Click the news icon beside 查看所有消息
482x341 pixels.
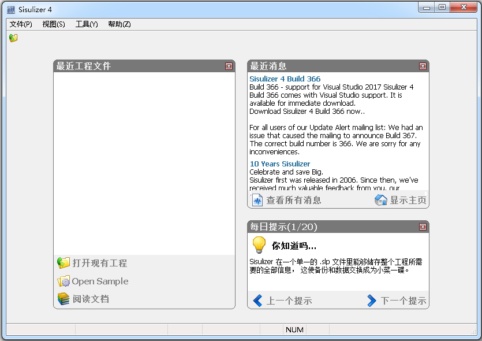(x=257, y=201)
